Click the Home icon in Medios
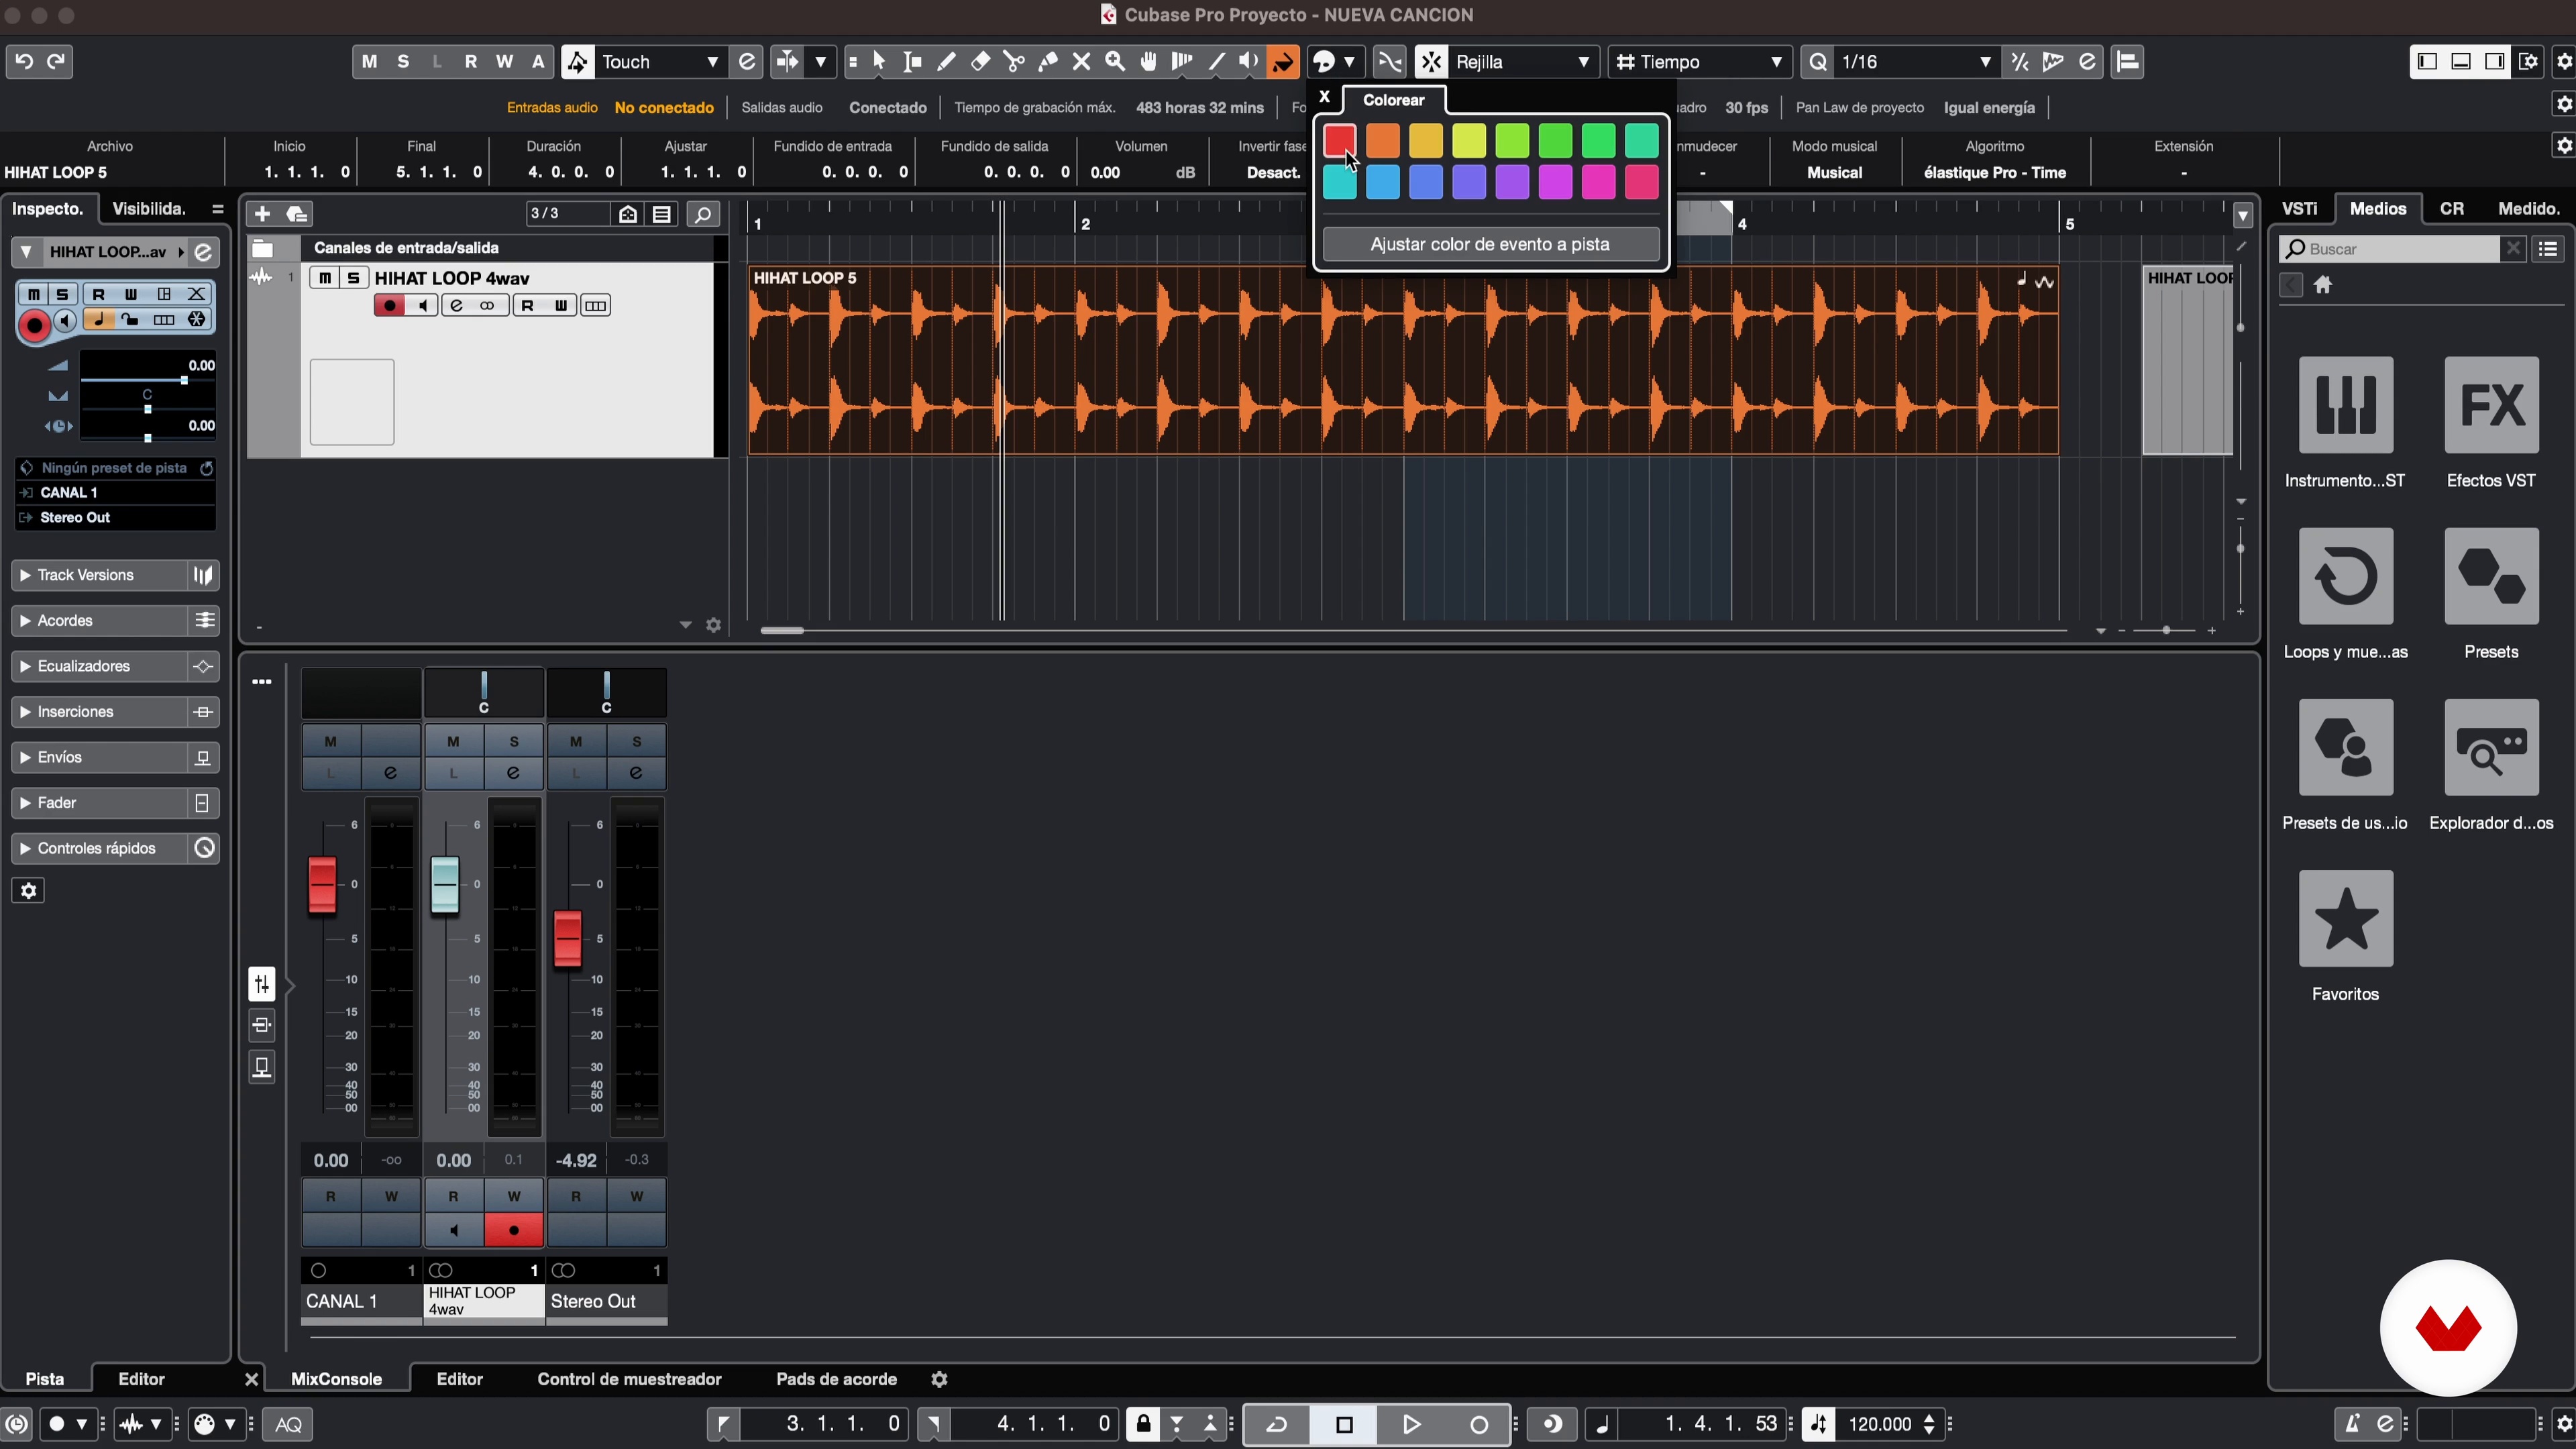Image resolution: width=2576 pixels, height=1449 pixels. coord(2323,286)
